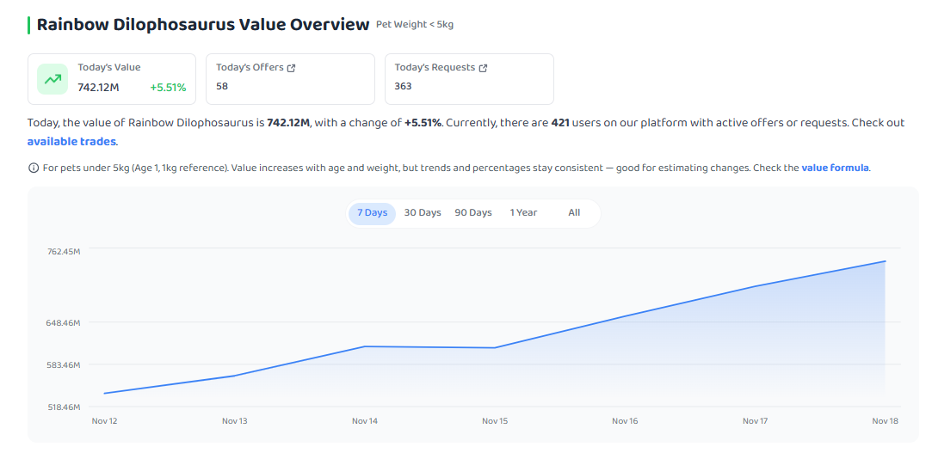Viewport: 926px width, 459px height.
Task: Click the Nov 18 axis label
Action: click(x=885, y=421)
